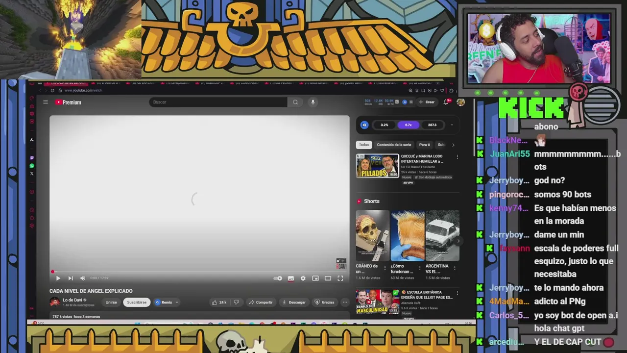Click the Compartir share button

[x=261, y=302]
